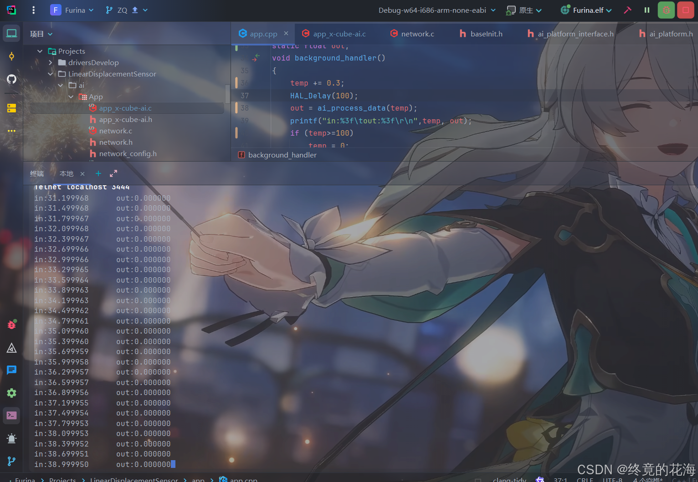Stop the running process with red button
The image size is (698, 482).
[685, 10]
